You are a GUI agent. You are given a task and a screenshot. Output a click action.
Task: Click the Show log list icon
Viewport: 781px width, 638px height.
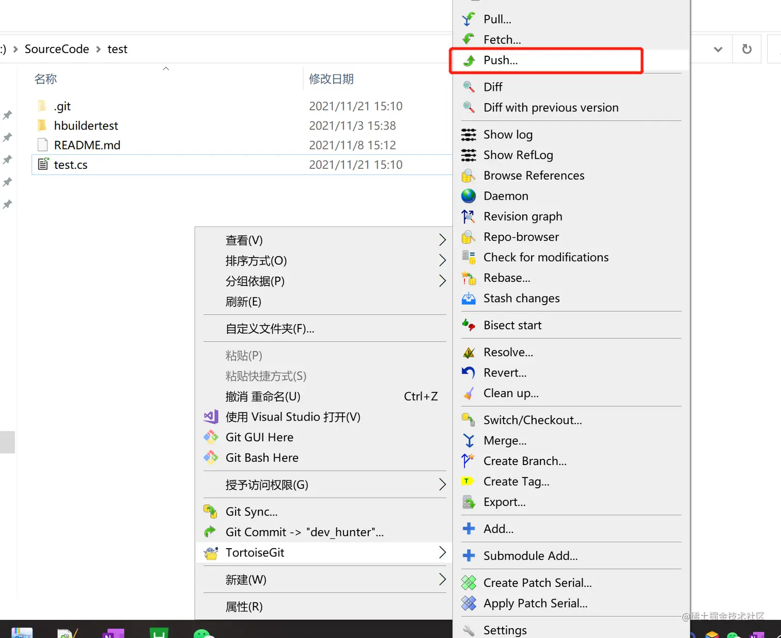(468, 135)
